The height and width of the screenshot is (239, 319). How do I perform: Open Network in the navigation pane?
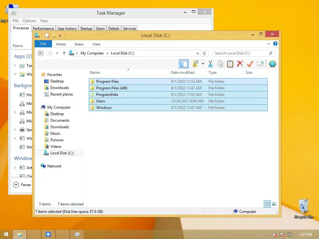coord(54,166)
